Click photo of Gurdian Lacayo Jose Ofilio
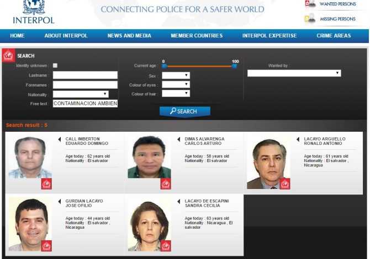 (x=30, y=224)
